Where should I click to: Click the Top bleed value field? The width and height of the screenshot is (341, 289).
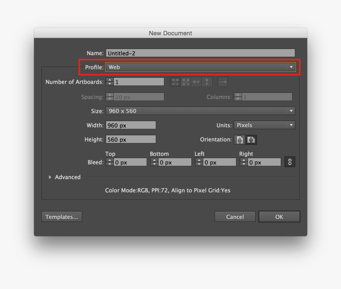pyautogui.click(x=130, y=162)
